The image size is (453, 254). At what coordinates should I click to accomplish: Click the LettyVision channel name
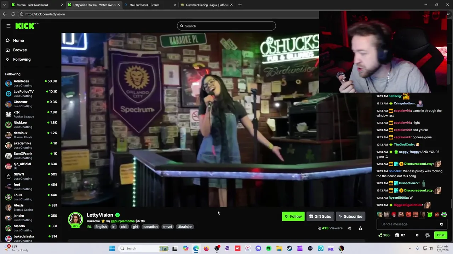click(x=100, y=215)
